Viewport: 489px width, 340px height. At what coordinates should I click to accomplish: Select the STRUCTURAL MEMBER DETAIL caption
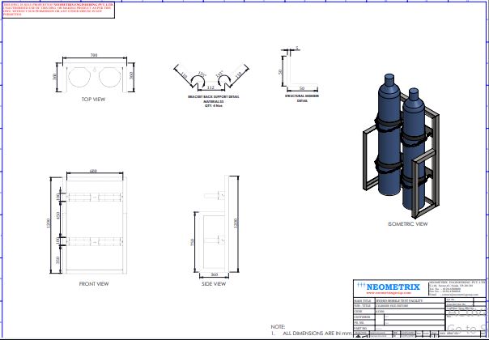tap(296, 97)
